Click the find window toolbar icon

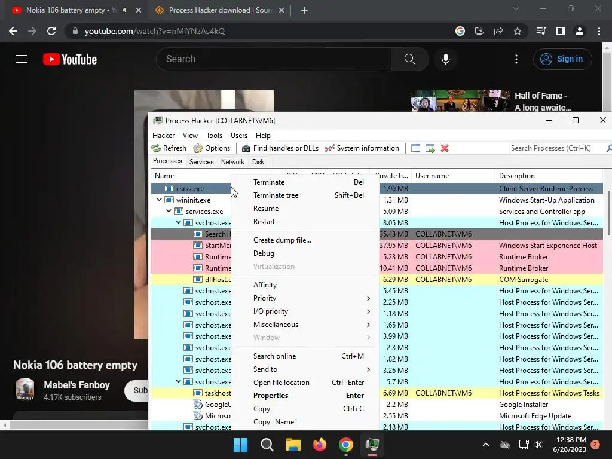pos(416,148)
